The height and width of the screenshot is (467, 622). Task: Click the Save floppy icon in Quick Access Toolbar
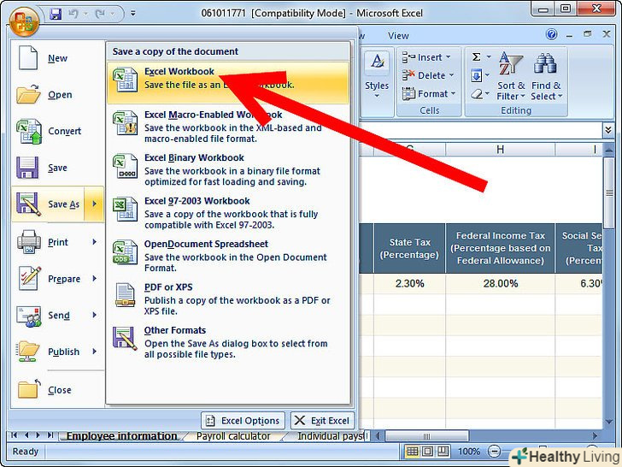[56, 14]
